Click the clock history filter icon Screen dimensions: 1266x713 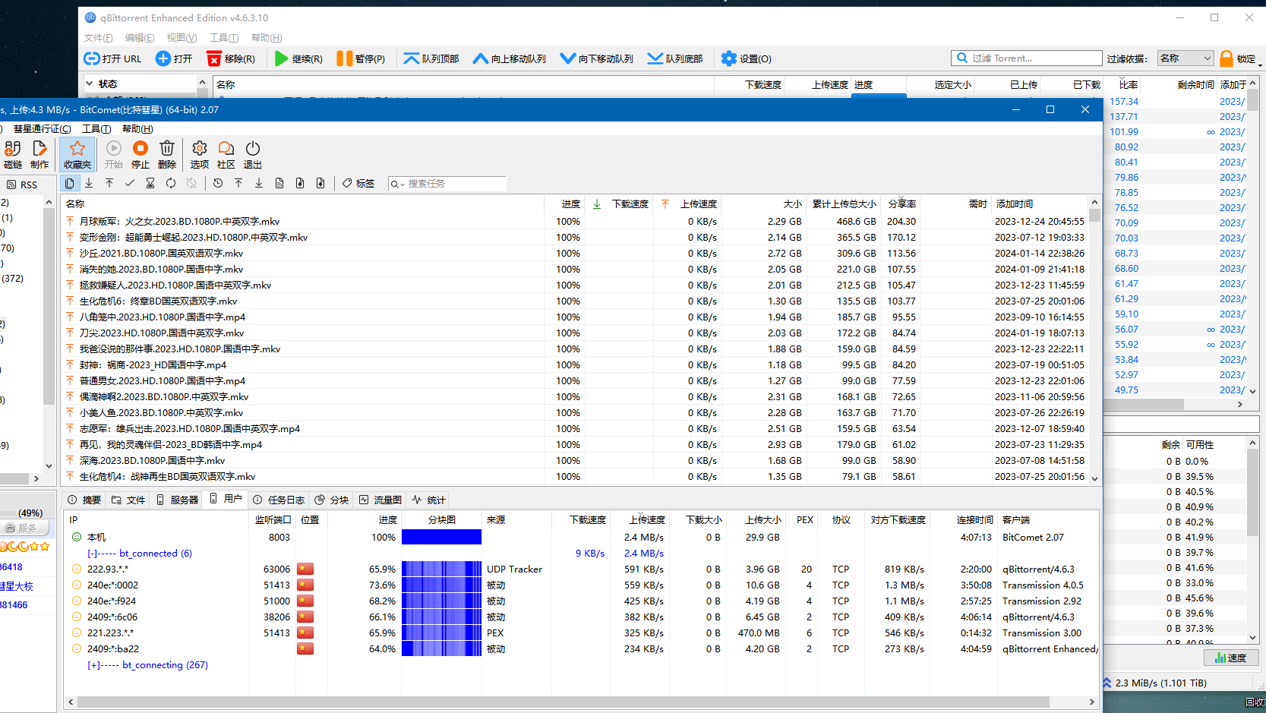tap(218, 183)
